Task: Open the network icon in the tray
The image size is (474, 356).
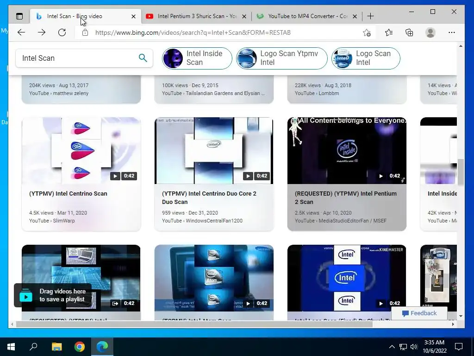Action: [403, 347]
